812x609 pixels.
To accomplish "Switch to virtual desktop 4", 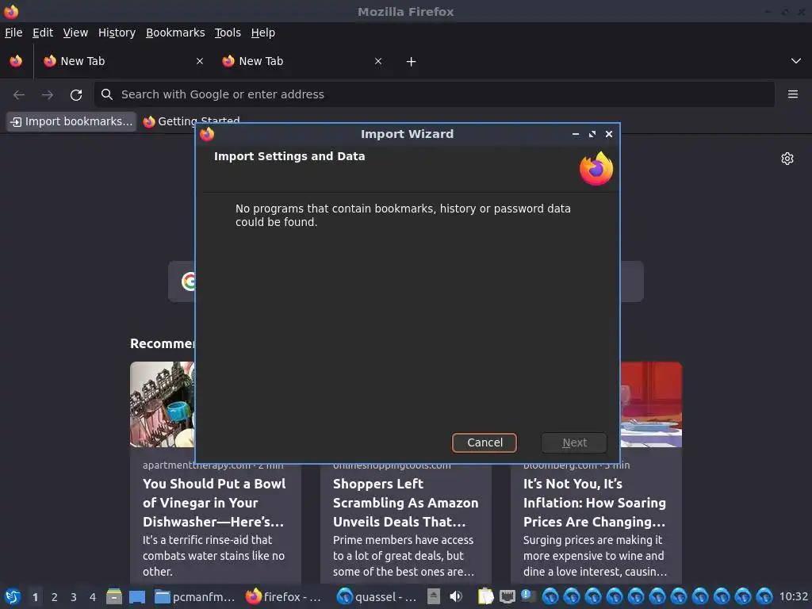I will coord(93,596).
